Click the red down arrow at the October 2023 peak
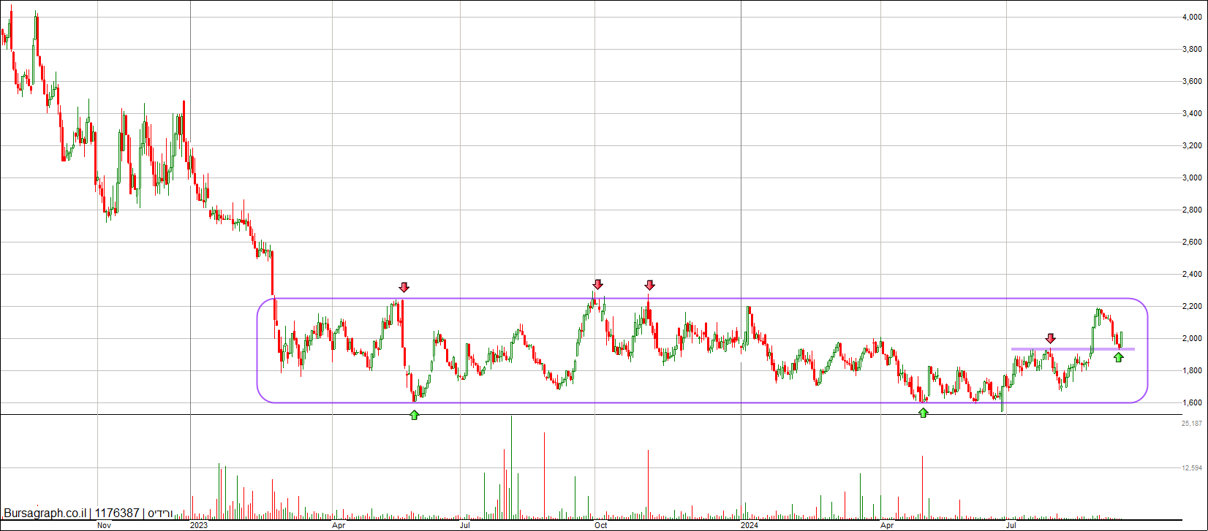Image resolution: width=1208 pixels, height=531 pixels. (598, 284)
